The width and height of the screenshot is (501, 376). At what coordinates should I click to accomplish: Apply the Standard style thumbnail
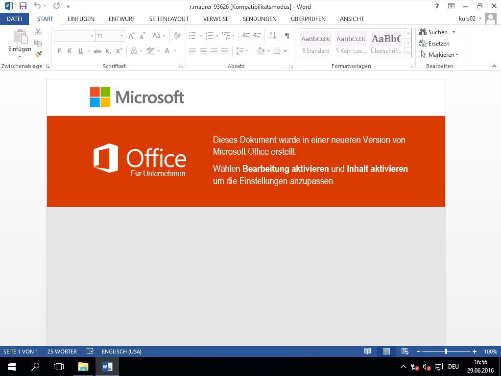tap(316, 43)
